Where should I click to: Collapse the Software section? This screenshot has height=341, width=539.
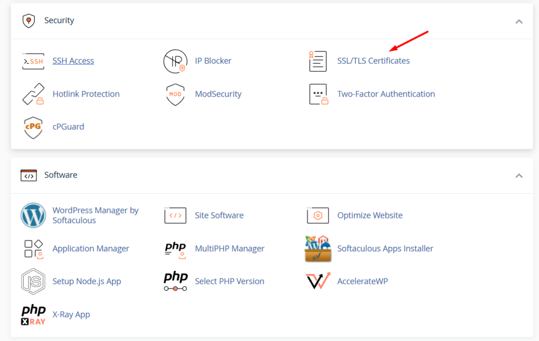coord(518,175)
